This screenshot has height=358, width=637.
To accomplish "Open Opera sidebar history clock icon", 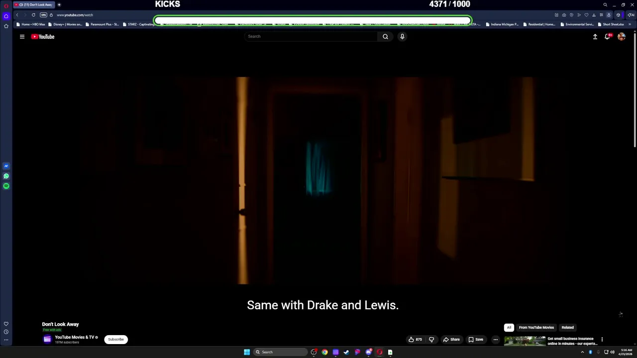I will [6, 332].
